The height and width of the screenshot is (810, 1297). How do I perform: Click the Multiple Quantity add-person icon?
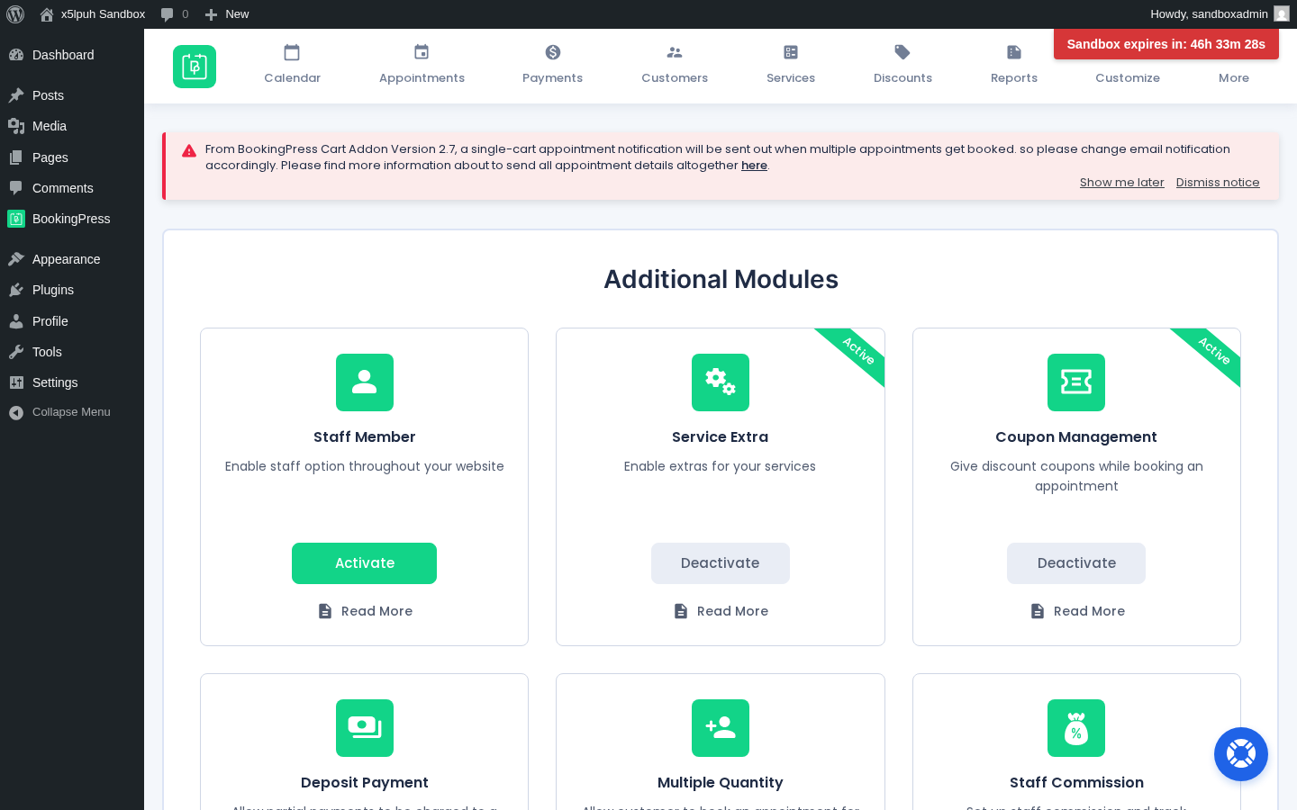tap(721, 728)
